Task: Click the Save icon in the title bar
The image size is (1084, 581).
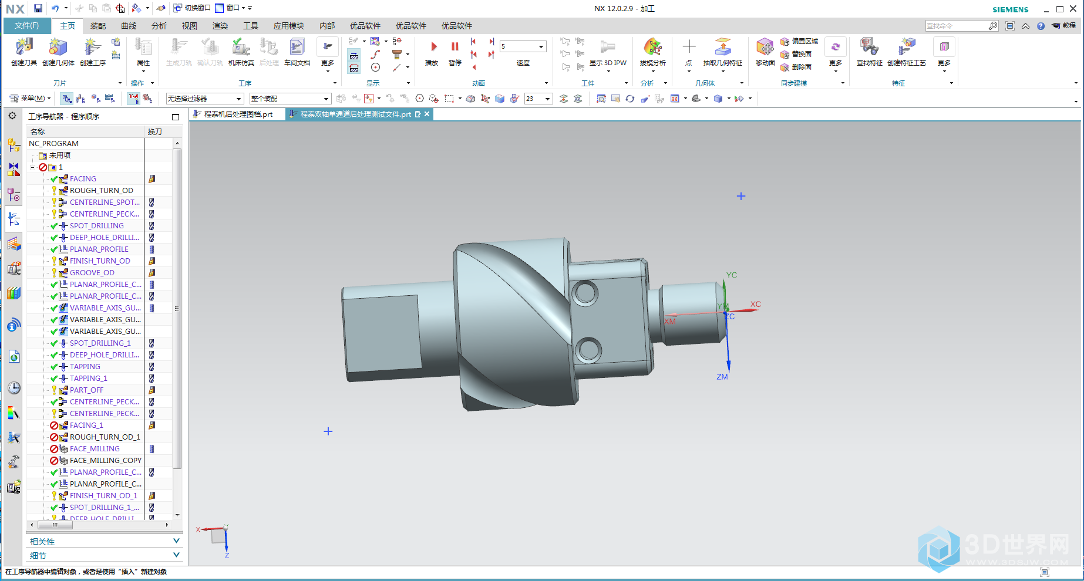Action: (38, 8)
